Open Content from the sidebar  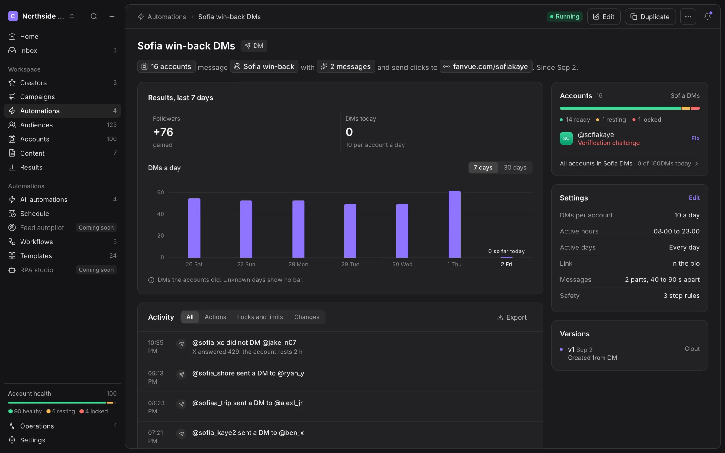click(62, 153)
